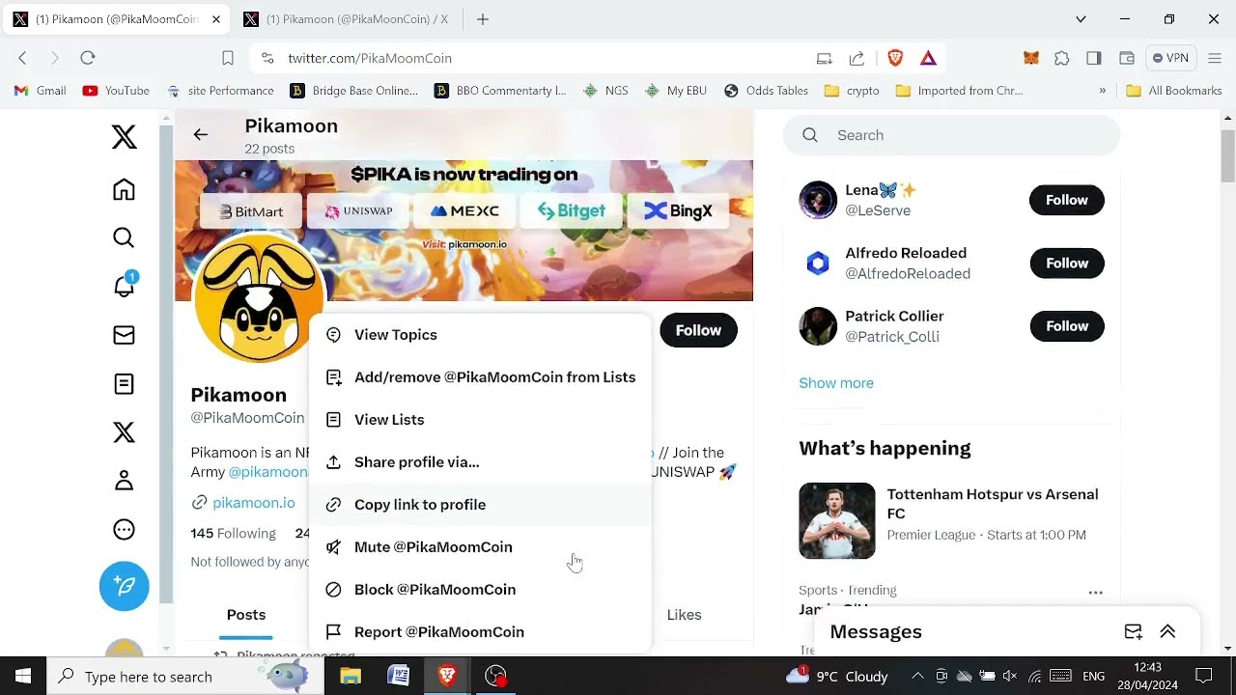Select View Lists menu item
This screenshot has height=695, width=1236.
480,420
